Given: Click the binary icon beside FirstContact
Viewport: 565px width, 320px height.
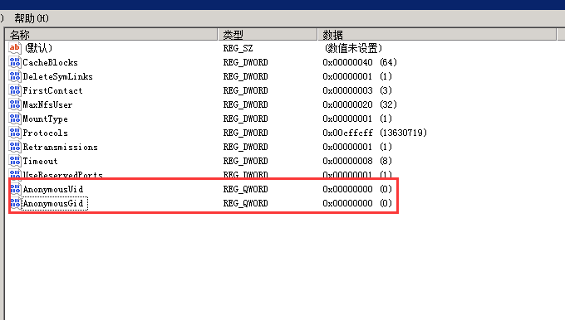Looking at the screenshot, I should [x=15, y=90].
